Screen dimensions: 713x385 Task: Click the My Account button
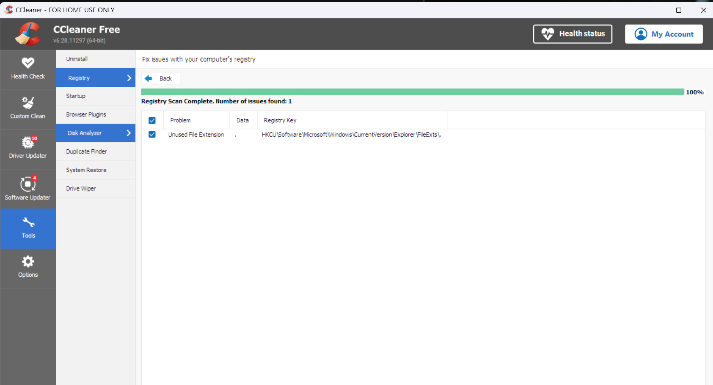664,34
